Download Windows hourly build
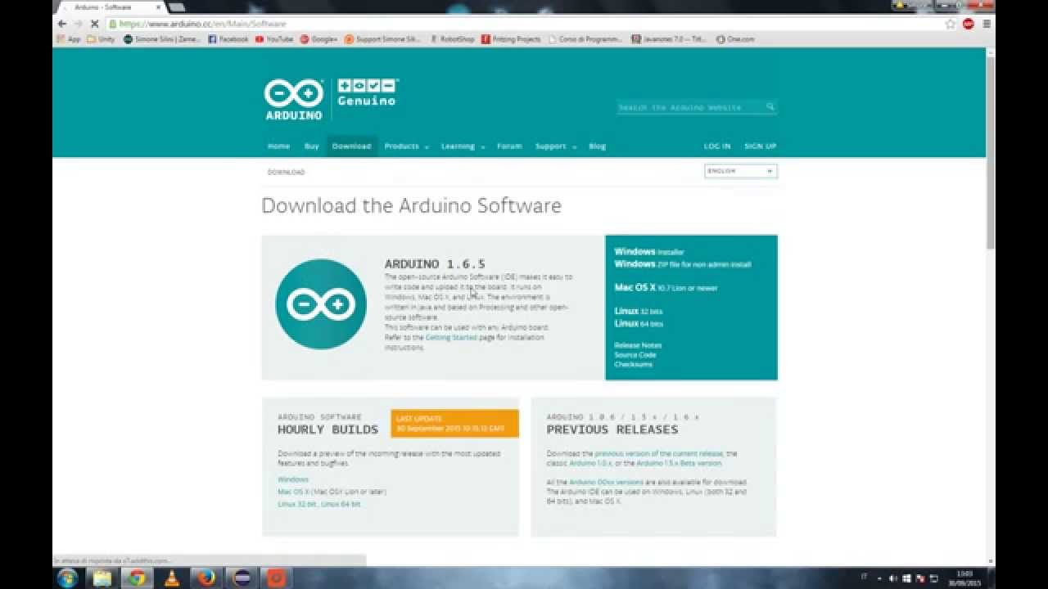Screen dimensions: 1048x589 click(x=293, y=479)
